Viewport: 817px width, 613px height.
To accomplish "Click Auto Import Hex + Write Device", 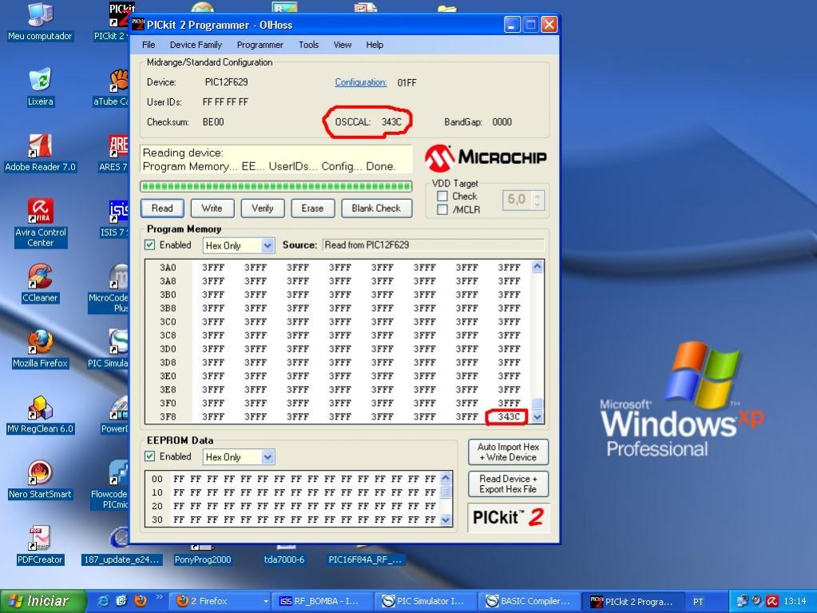I will click(508, 452).
